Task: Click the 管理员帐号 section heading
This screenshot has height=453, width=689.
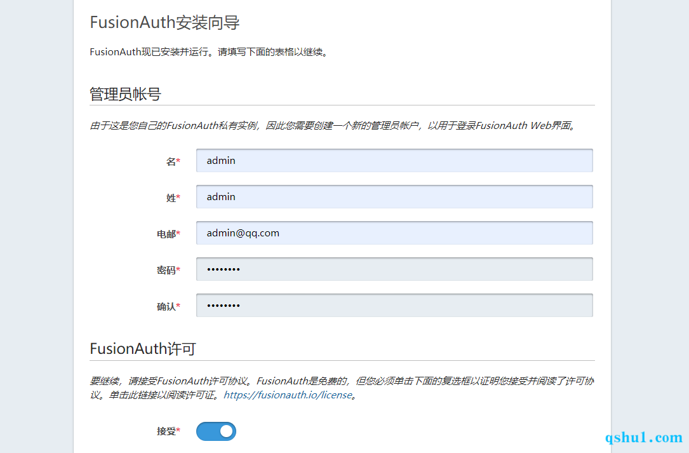Action: [x=125, y=94]
